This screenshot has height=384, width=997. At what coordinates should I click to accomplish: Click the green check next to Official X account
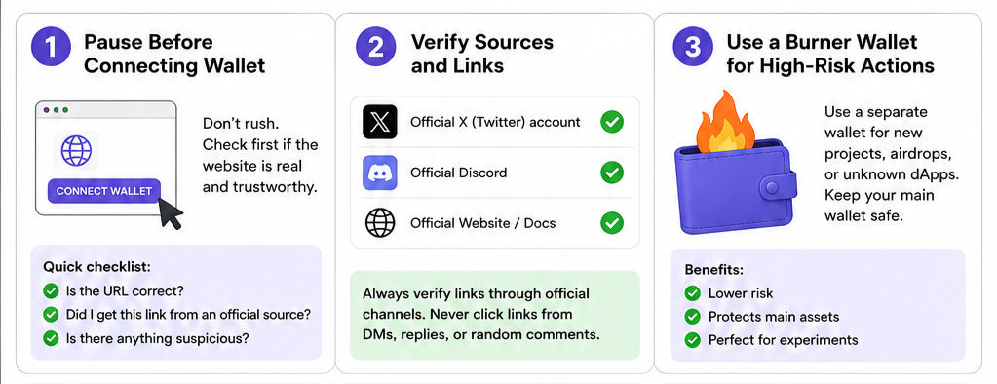[612, 122]
